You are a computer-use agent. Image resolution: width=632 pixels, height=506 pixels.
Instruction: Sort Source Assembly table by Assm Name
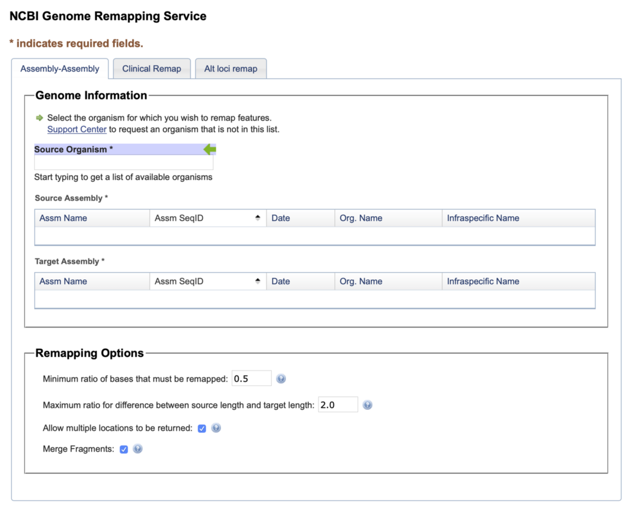point(63,218)
